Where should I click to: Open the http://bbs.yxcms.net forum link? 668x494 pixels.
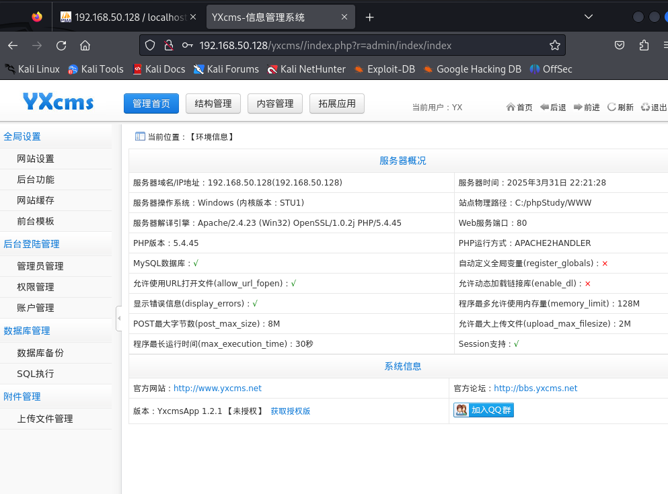click(535, 388)
